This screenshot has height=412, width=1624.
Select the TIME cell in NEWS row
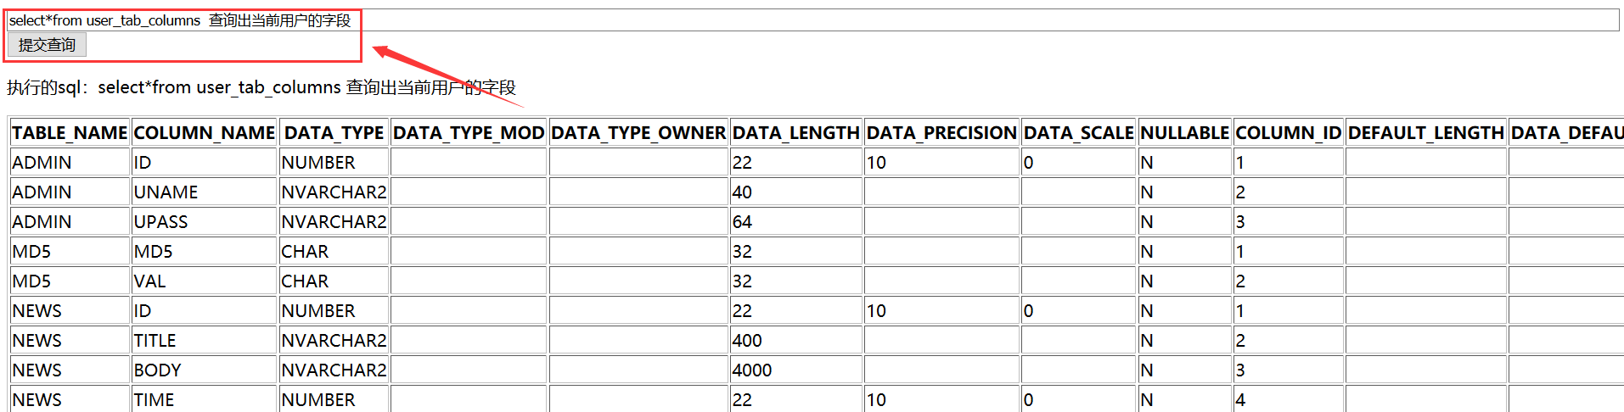205,400
